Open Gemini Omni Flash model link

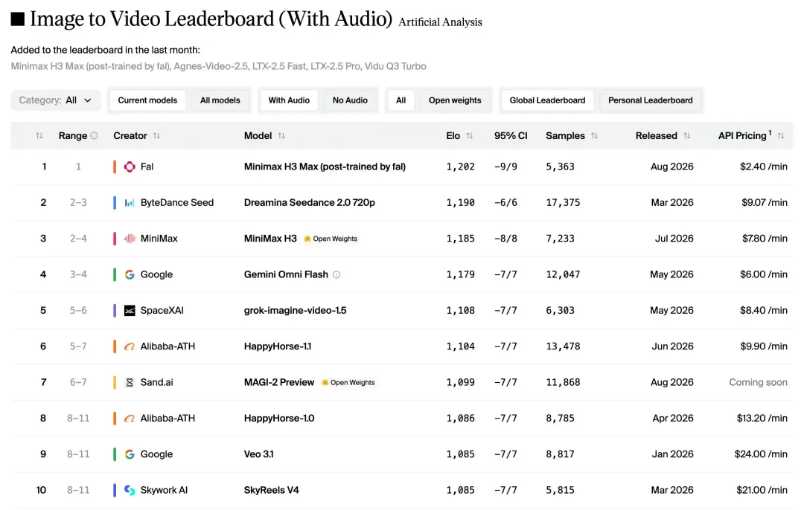click(286, 274)
